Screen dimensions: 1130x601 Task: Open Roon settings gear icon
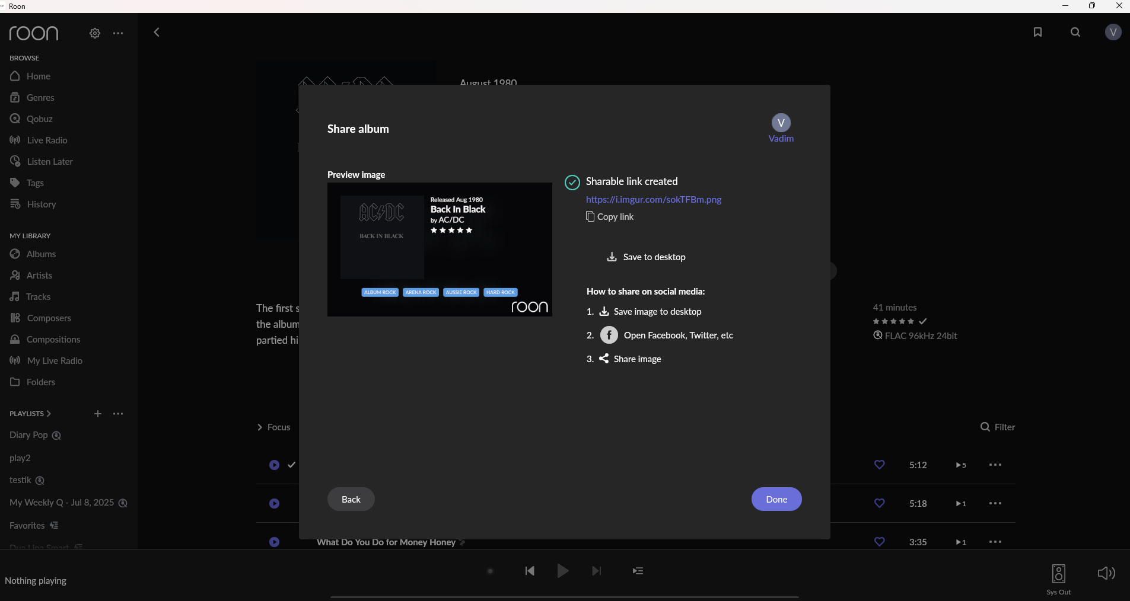95,33
